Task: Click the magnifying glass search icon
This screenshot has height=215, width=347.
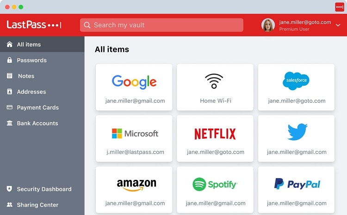Action: click(87, 25)
